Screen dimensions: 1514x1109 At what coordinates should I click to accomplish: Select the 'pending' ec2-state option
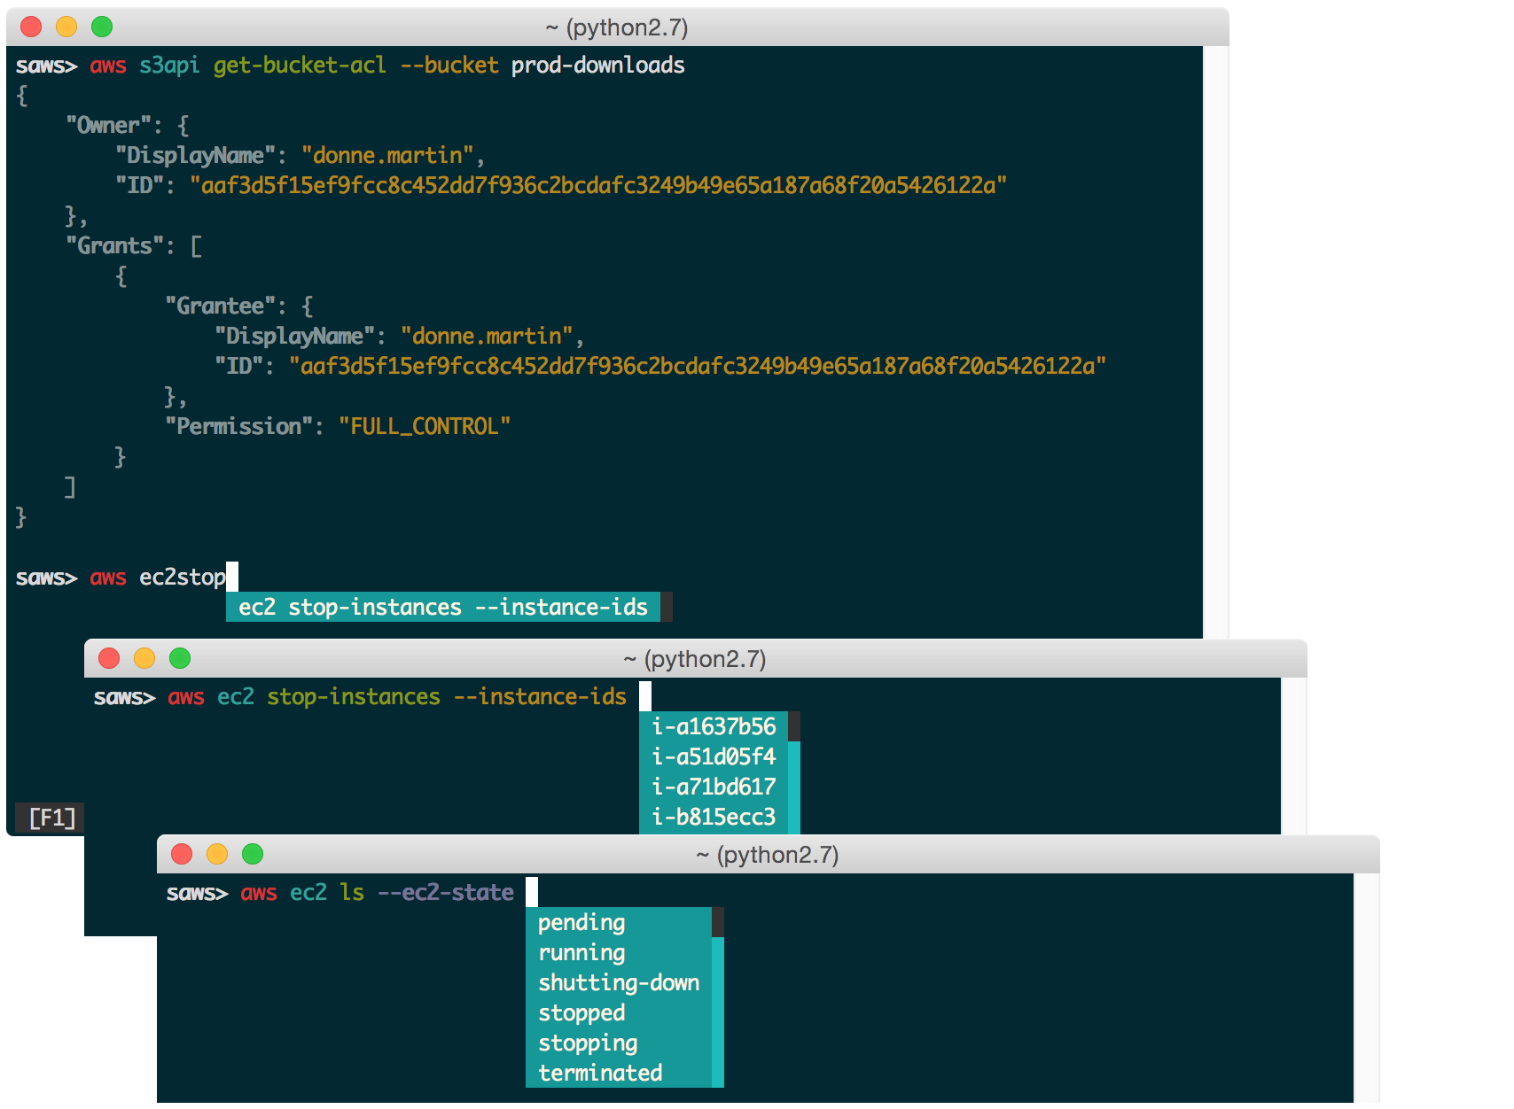click(x=619, y=922)
